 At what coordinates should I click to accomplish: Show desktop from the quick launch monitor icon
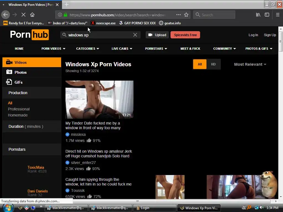[33, 208]
